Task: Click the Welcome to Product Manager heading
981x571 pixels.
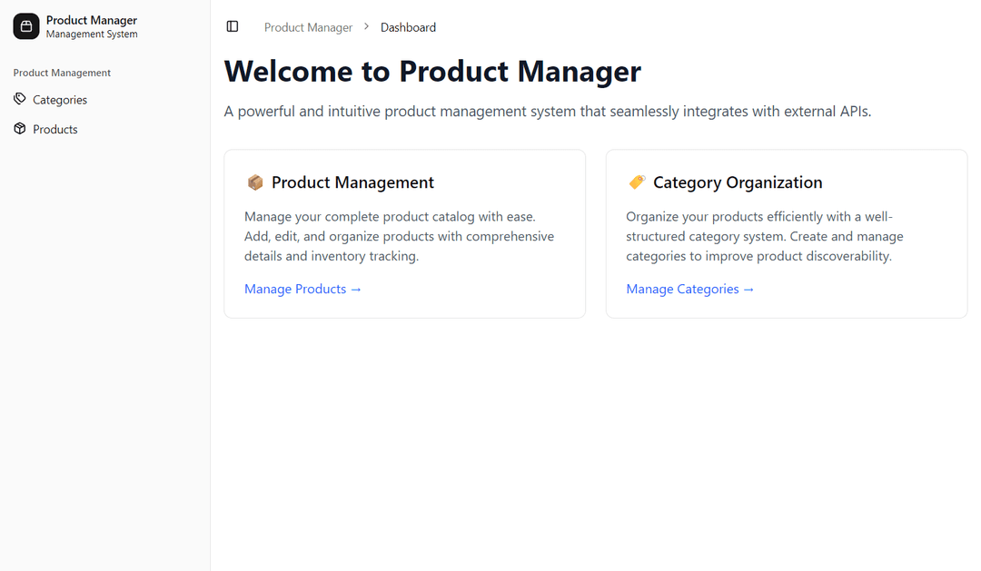Action: pos(432,71)
